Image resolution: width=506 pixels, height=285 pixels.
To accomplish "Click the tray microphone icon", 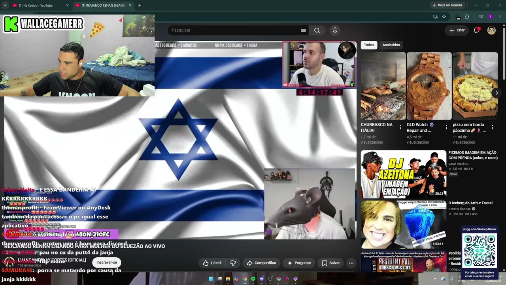I will click(x=452, y=279).
